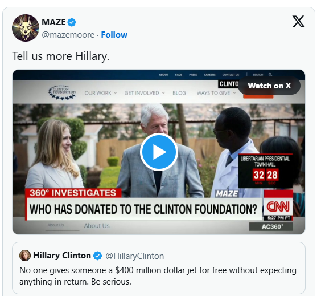Select the About Us tab
The height and width of the screenshot is (296, 321).
[97, 226]
